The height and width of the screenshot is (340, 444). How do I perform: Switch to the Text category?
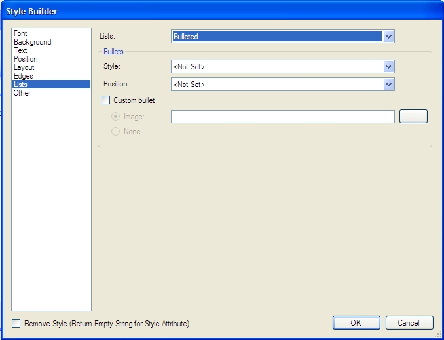(x=20, y=50)
